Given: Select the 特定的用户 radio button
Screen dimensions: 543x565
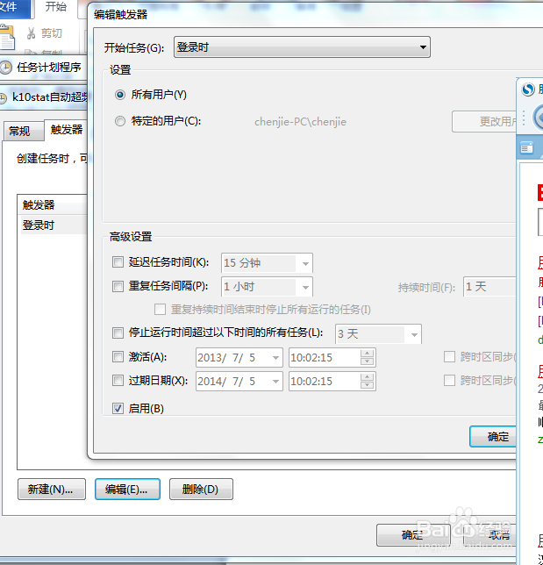Looking at the screenshot, I should click(120, 121).
